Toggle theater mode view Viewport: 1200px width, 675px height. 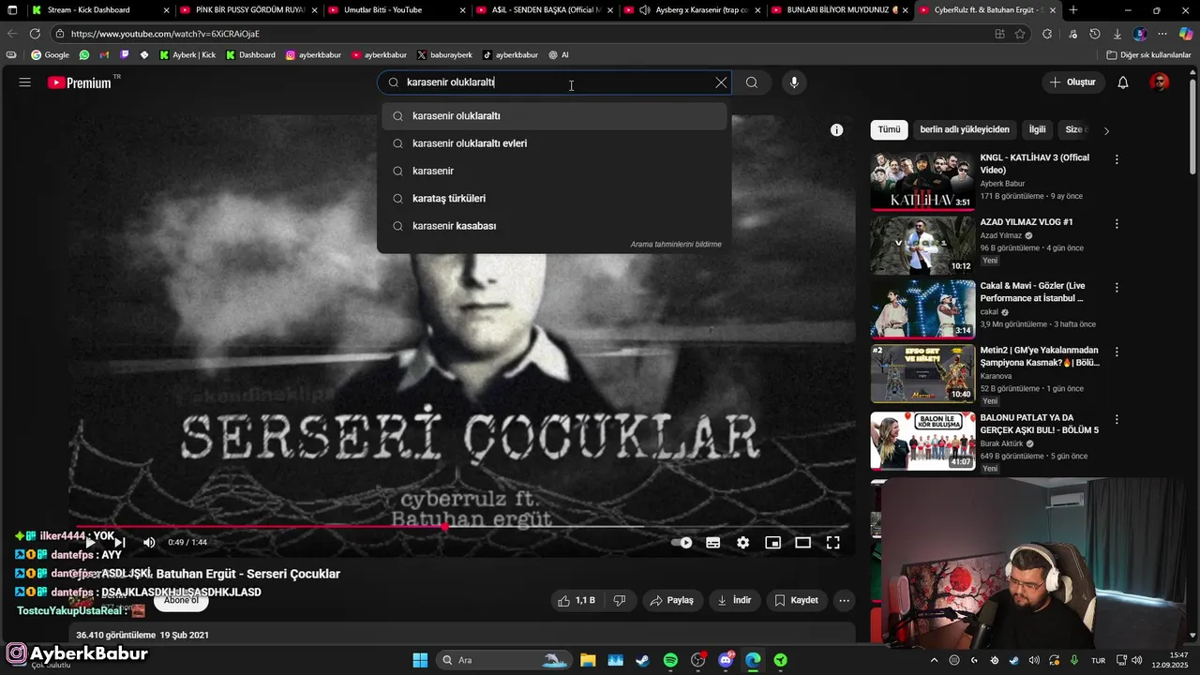click(x=803, y=542)
